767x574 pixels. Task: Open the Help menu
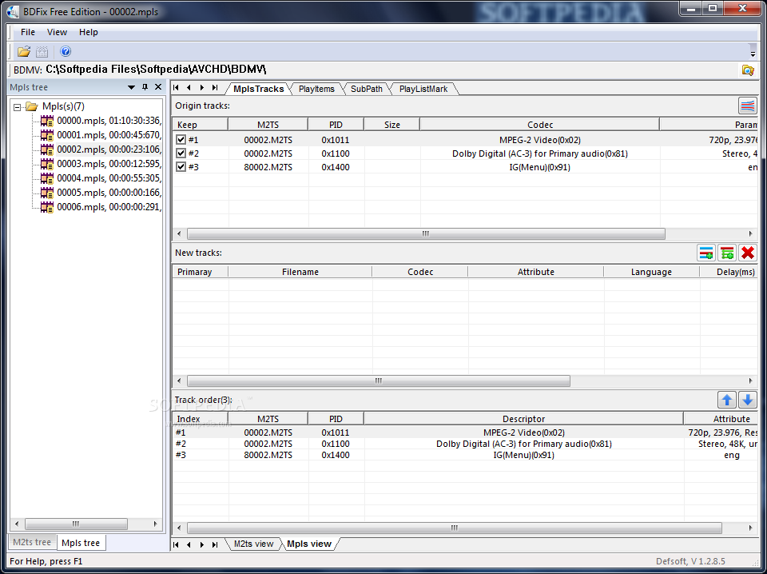89,32
